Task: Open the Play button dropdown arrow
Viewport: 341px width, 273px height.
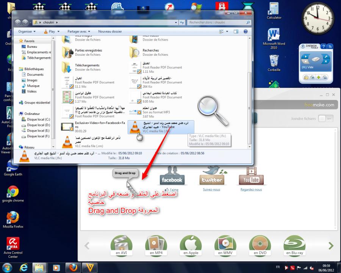Action: click(x=58, y=31)
